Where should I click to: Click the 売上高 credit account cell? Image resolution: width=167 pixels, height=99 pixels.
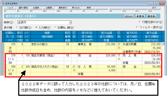pyautogui.click(x=132, y=56)
